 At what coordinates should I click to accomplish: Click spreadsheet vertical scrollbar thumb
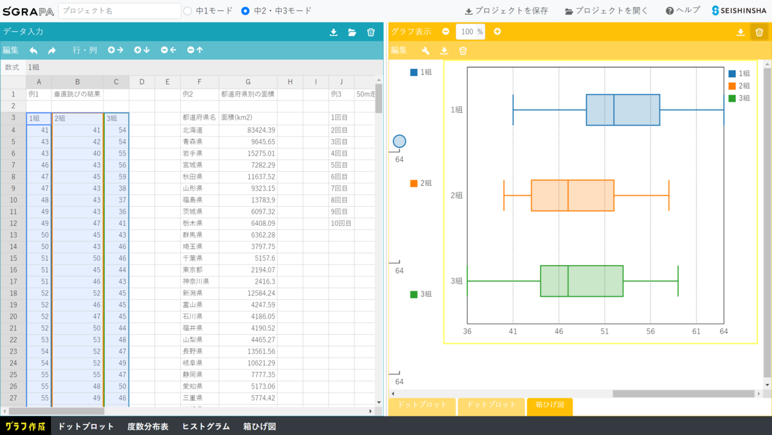click(379, 98)
